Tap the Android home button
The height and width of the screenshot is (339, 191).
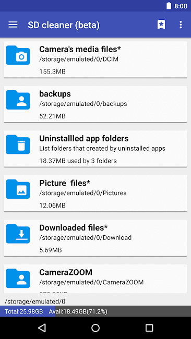95,328
